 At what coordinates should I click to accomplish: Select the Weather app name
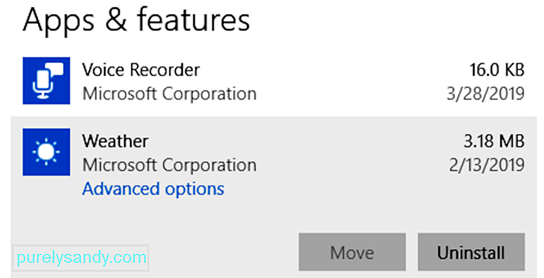click(x=115, y=141)
